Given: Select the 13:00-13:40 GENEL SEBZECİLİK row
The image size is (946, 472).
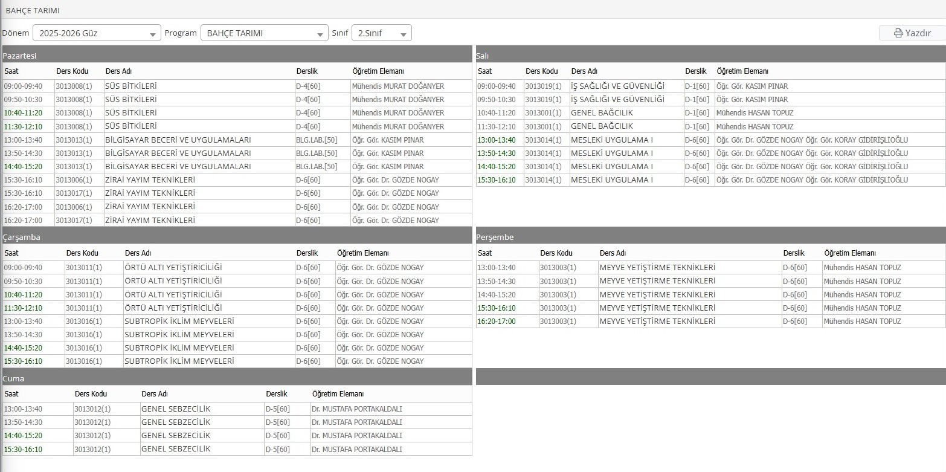Looking at the screenshot, I should [237, 409].
